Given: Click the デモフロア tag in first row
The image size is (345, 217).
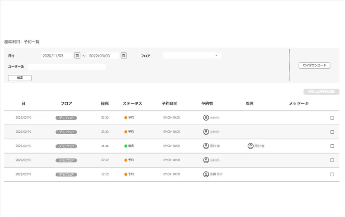Looking at the screenshot, I should pyautogui.click(x=66, y=118).
